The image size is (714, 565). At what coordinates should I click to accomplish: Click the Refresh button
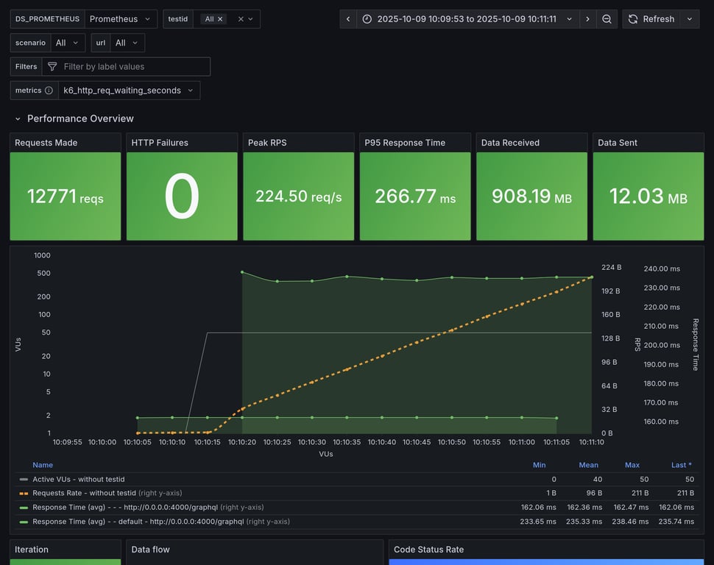pos(651,19)
